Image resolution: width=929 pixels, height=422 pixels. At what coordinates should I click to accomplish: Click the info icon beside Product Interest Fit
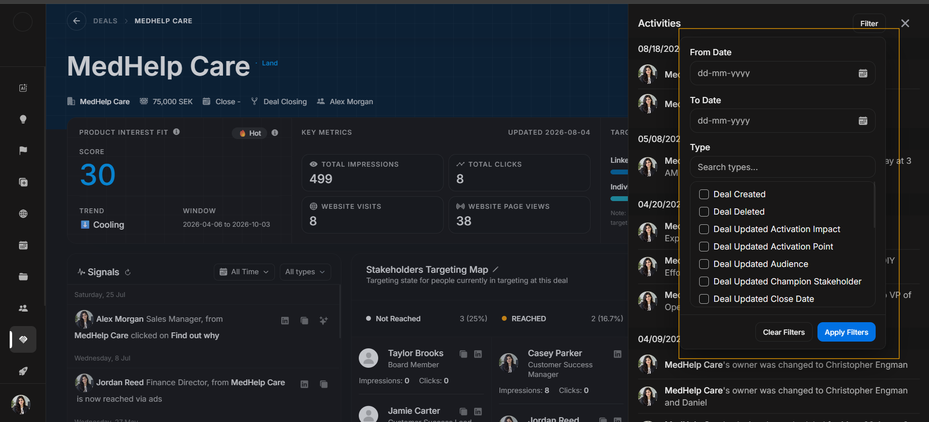click(x=176, y=132)
